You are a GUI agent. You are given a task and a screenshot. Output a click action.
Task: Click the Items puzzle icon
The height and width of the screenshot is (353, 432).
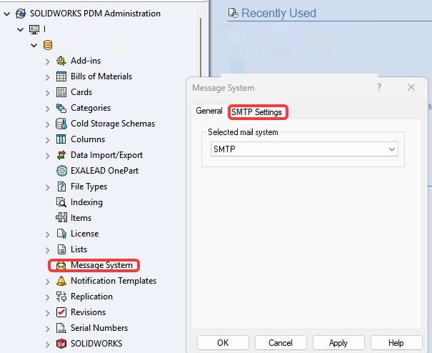61,218
